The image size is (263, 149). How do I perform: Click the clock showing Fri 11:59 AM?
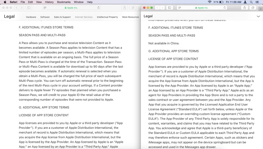234,2
